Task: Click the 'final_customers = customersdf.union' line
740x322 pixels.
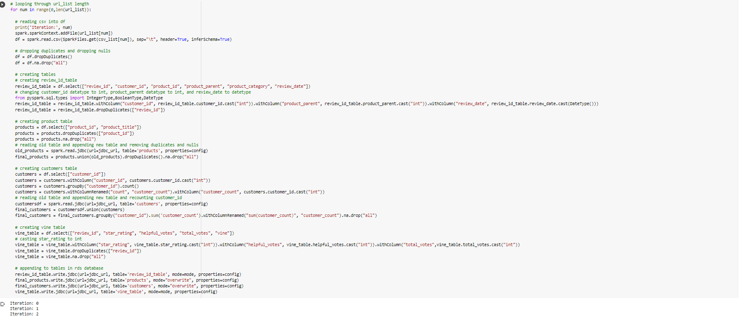Action: click(70, 210)
